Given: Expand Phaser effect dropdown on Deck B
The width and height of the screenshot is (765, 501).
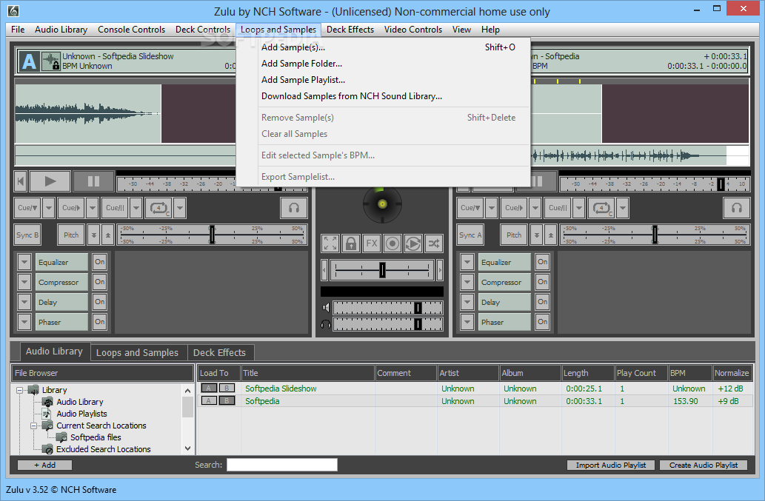Looking at the screenshot, I should click(x=467, y=322).
